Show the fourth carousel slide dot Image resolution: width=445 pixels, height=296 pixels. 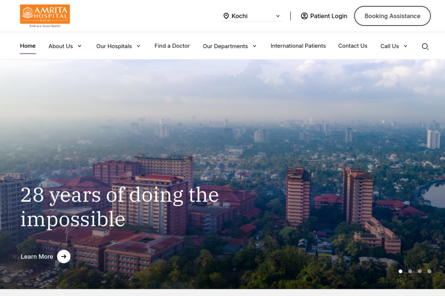click(x=429, y=271)
